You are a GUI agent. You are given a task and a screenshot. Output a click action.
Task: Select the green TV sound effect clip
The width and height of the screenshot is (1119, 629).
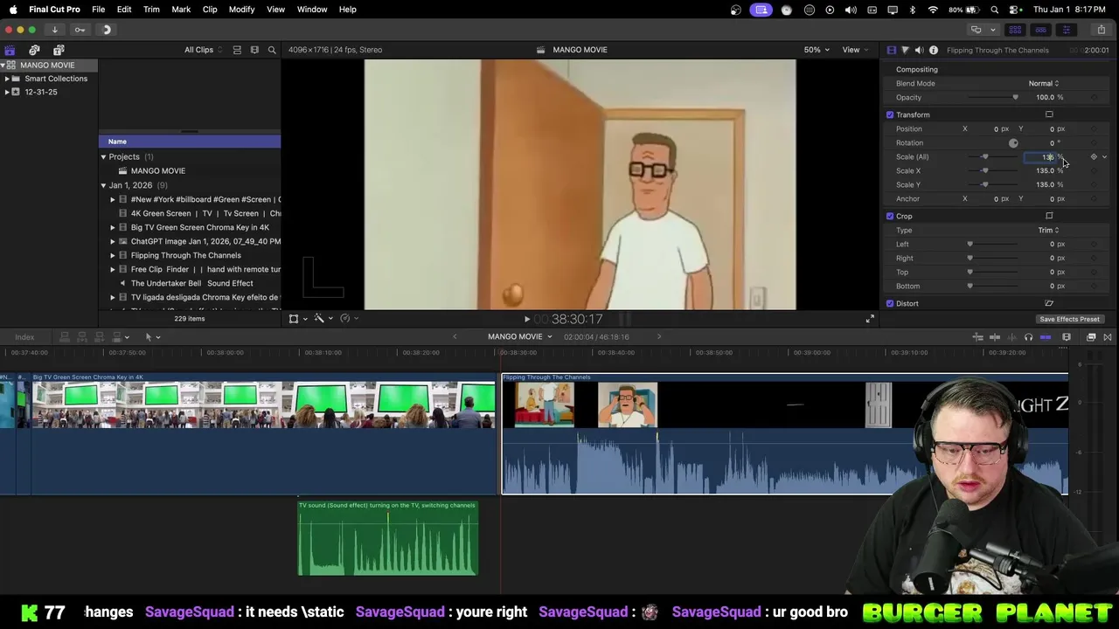coord(387,538)
